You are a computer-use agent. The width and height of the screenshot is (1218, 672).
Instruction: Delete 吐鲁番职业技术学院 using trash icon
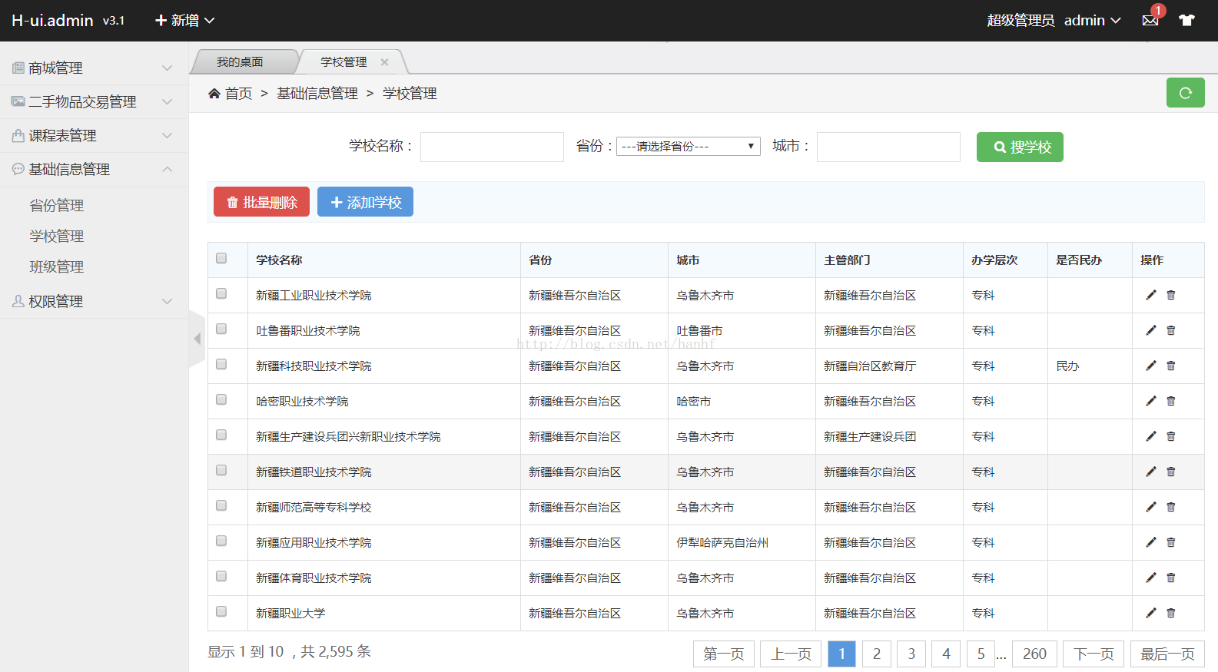tap(1171, 330)
